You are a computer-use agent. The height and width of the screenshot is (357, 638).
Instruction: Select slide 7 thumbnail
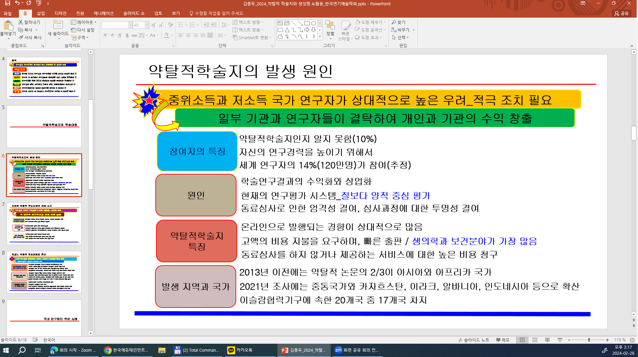pyautogui.click(x=44, y=224)
